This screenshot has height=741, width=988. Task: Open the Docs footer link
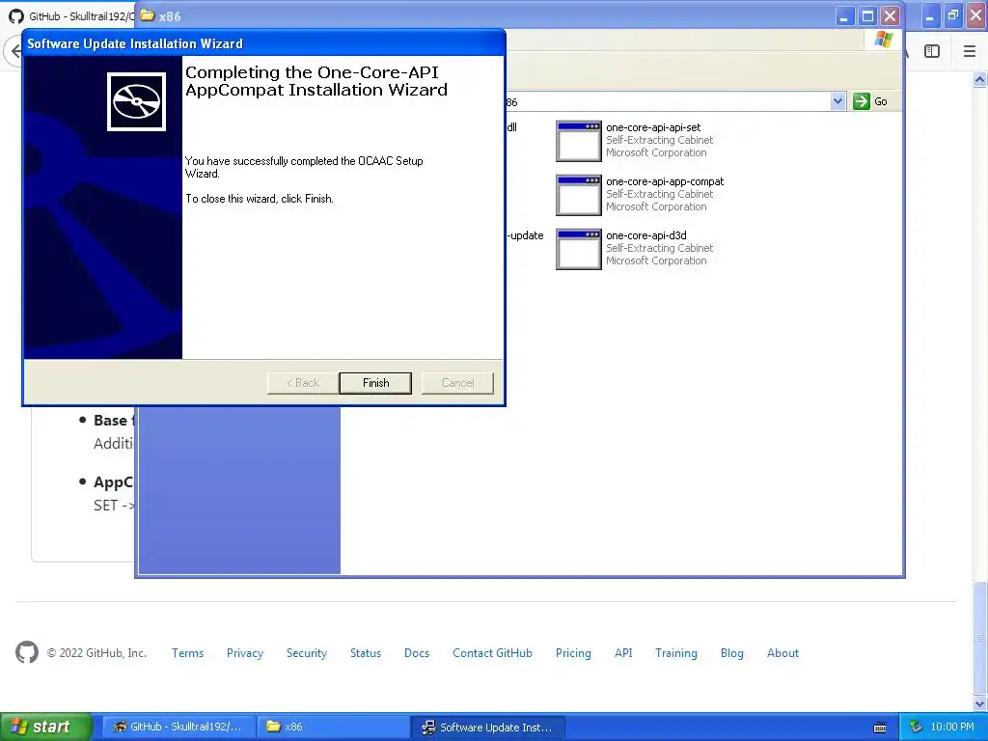pyautogui.click(x=417, y=653)
